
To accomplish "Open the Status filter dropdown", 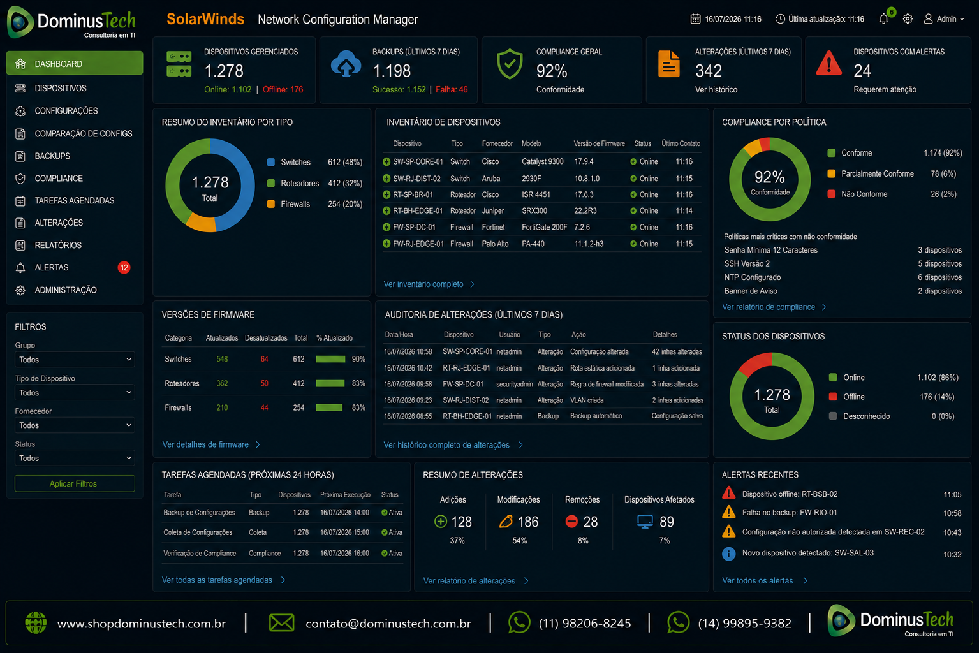I will 75,459.
